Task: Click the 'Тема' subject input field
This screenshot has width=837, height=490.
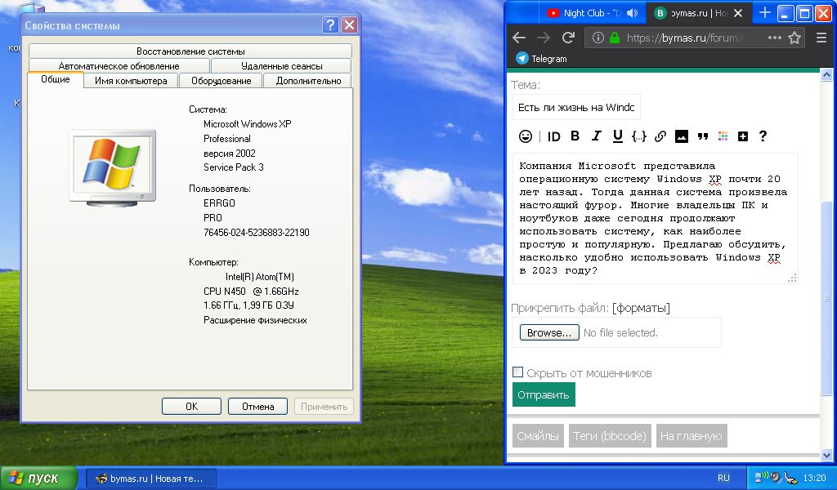Action: coord(576,107)
